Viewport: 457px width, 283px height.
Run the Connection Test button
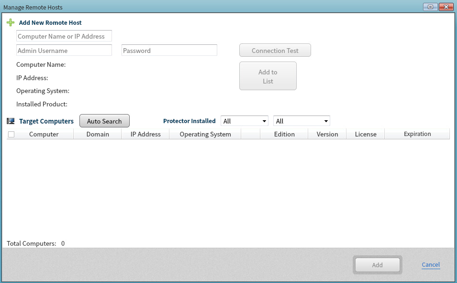pyautogui.click(x=275, y=51)
